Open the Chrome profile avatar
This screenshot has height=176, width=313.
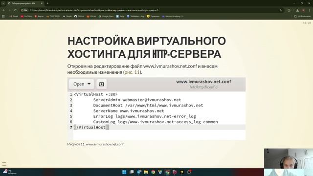tap(303, 10)
